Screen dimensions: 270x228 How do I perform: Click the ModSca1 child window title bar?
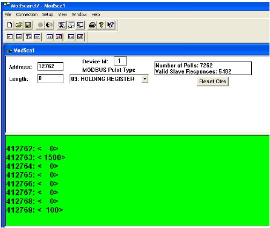pyautogui.click(x=137, y=50)
